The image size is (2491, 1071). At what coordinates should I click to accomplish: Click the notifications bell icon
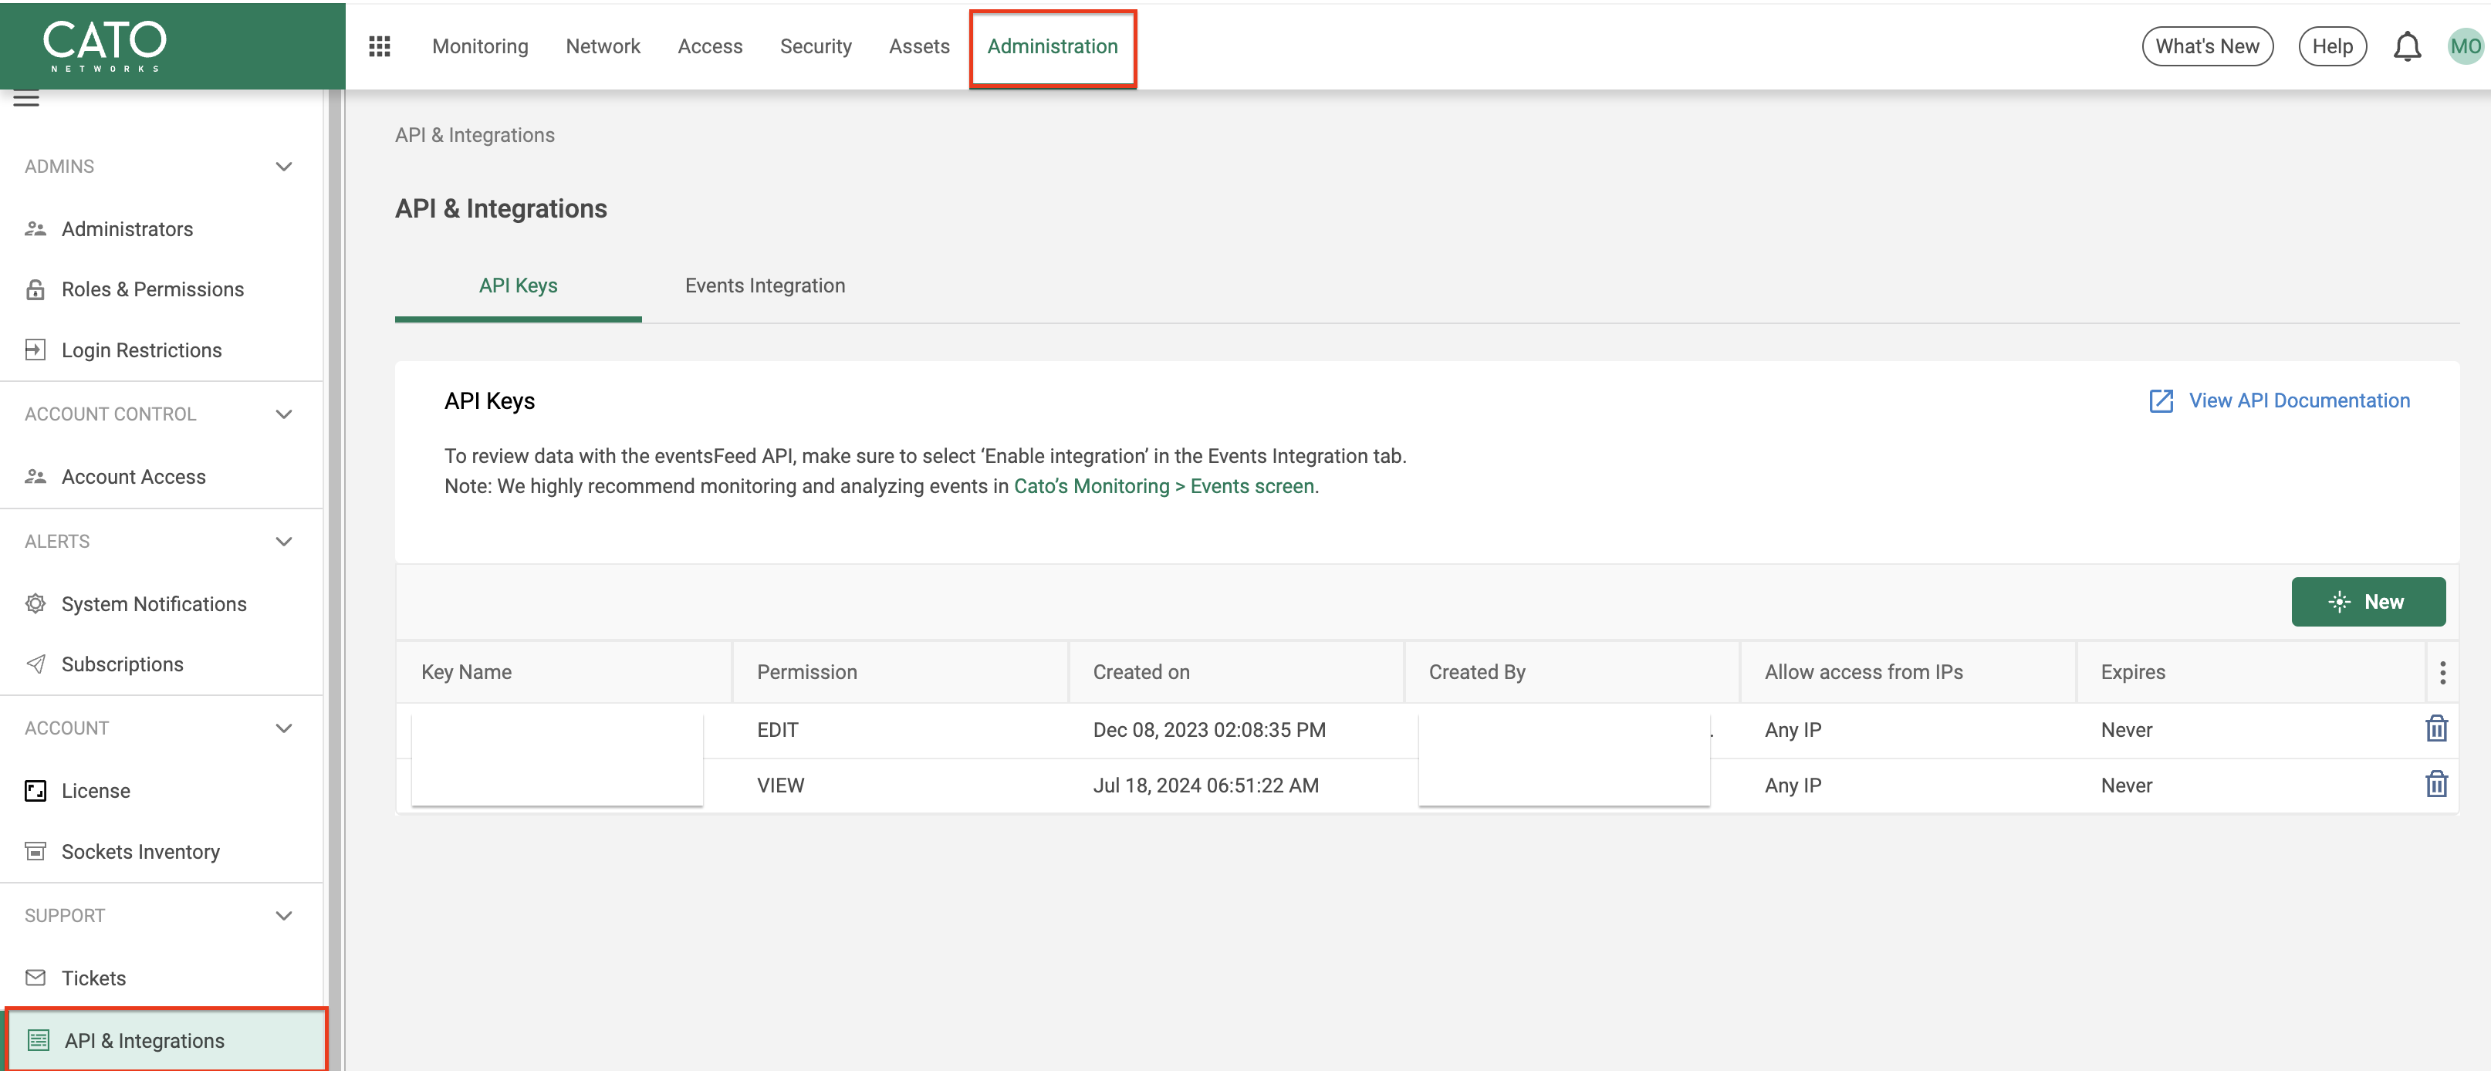pos(2406,46)
